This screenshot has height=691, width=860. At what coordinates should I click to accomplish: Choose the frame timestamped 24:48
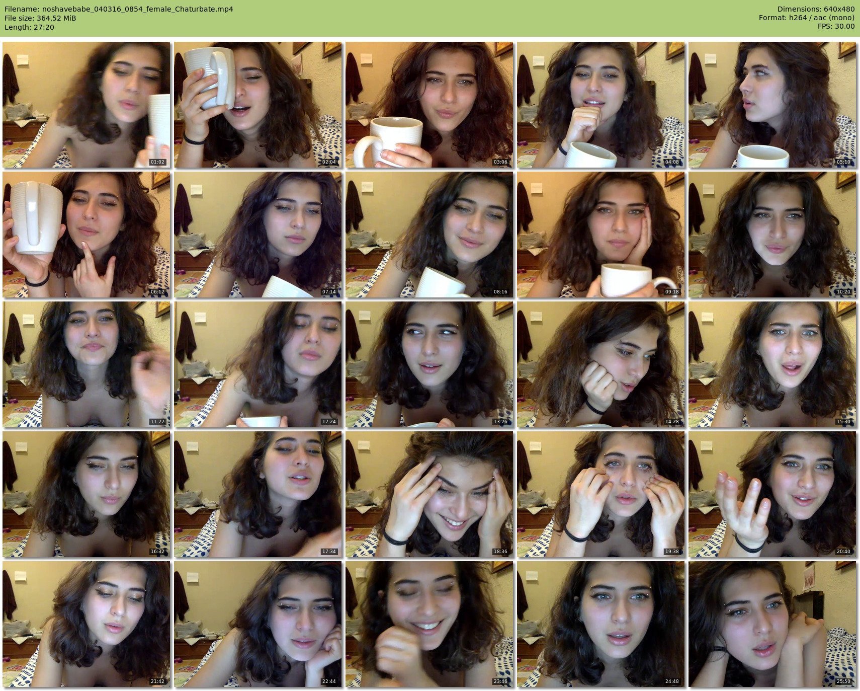601,624
